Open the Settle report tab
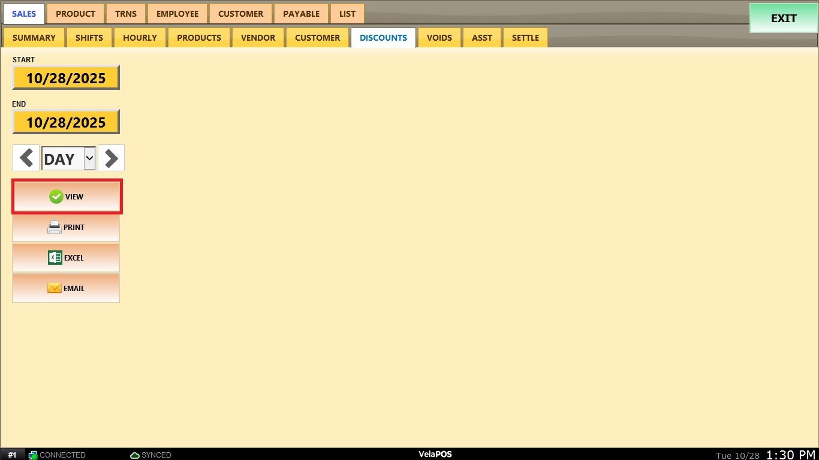The image size is (819, 460). (x=525, y=38)
